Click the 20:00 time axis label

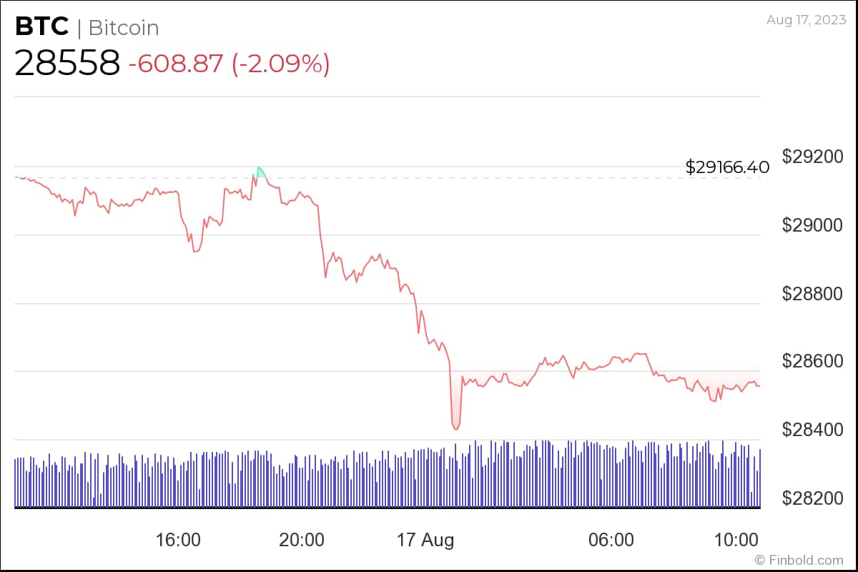tap(301, 540)
